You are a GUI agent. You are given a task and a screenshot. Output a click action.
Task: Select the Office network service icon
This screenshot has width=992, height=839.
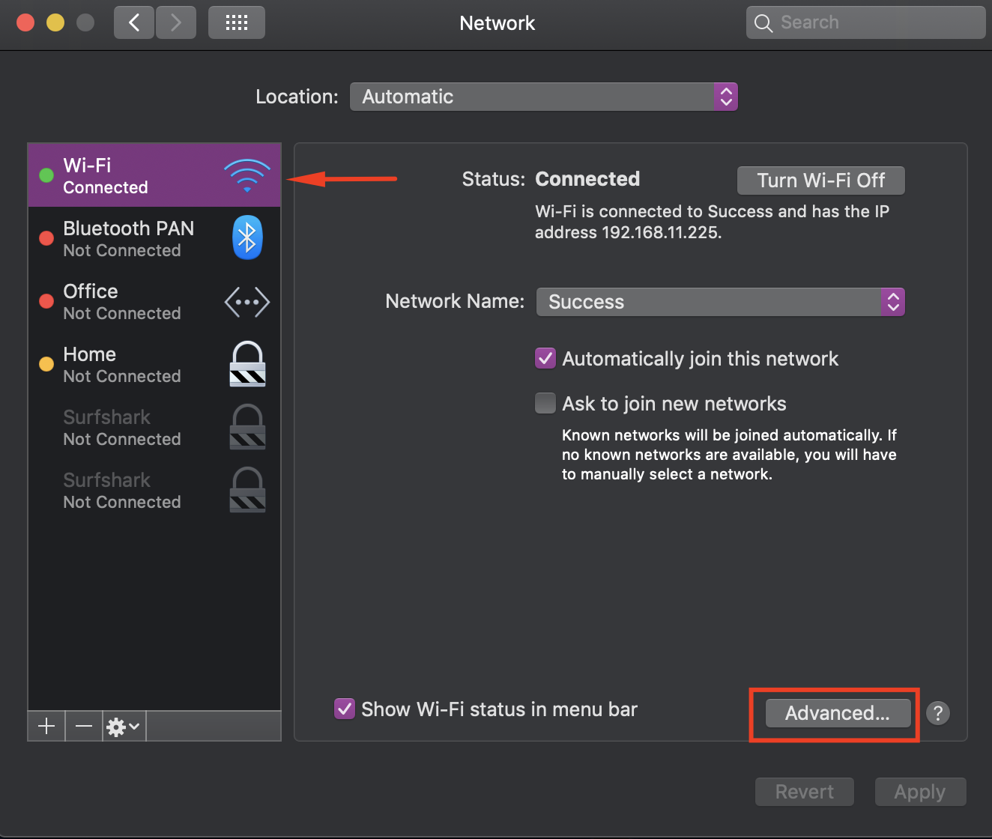tap(247, 302)
